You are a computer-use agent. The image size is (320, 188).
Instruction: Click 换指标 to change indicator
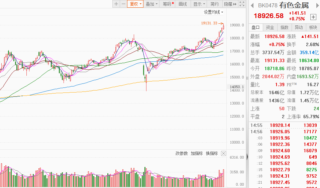(x=212, y=153)
